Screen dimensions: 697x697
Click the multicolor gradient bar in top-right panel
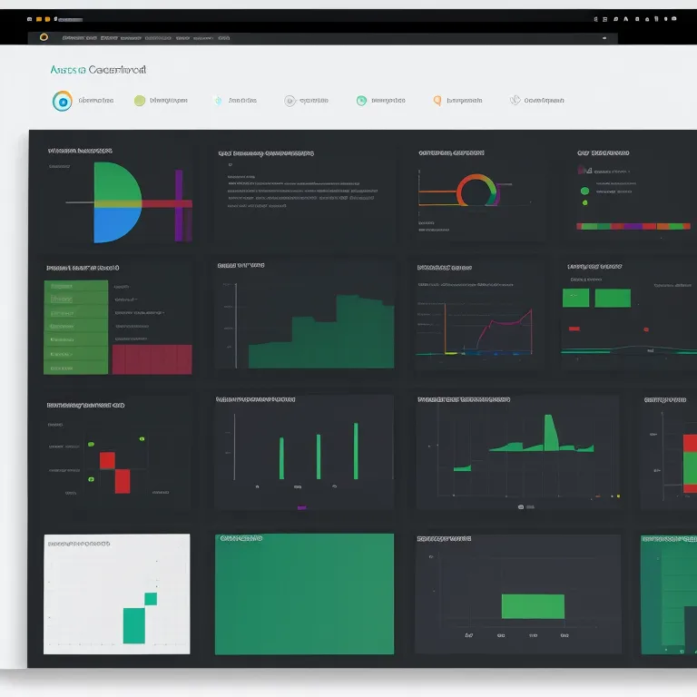633,226
